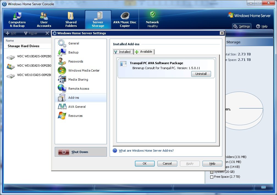Click the Shut Down button
Image resolution: width=277 pixels, height=195 pixels.
click(81, 152)
